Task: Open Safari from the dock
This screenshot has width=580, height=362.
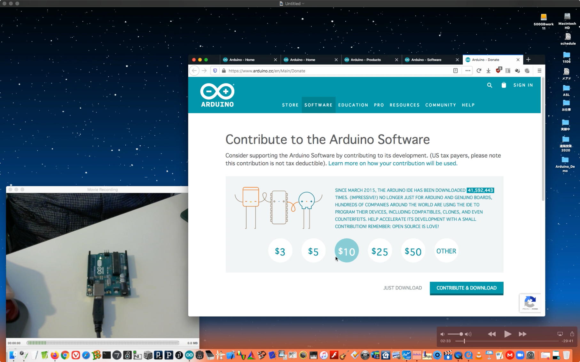Action: 86,355
